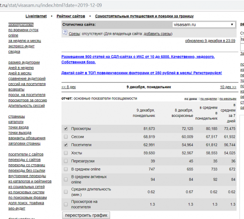Open по времени суток in sidebar
This screenshot has height=219, width=244.
tap(23, 30)
